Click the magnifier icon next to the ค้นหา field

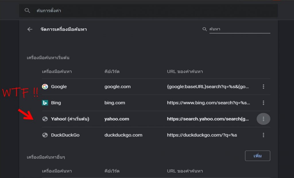coord(204,29)
